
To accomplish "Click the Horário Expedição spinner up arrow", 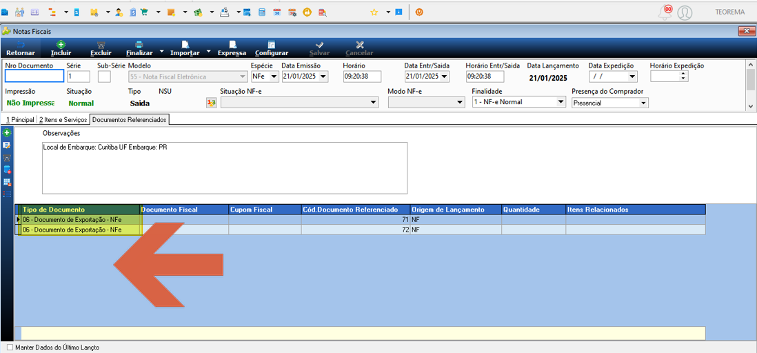I will (683, 74).
